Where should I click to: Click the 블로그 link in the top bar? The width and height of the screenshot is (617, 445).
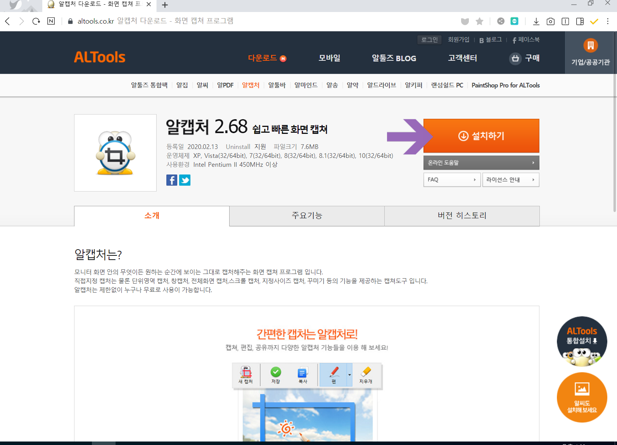point(491,39)
